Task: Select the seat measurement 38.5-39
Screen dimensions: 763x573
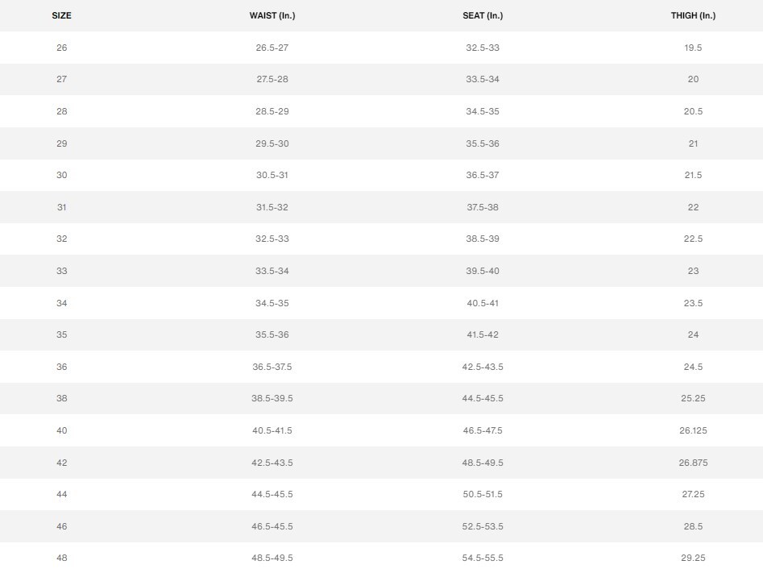Action: click(x=483, y=239)
